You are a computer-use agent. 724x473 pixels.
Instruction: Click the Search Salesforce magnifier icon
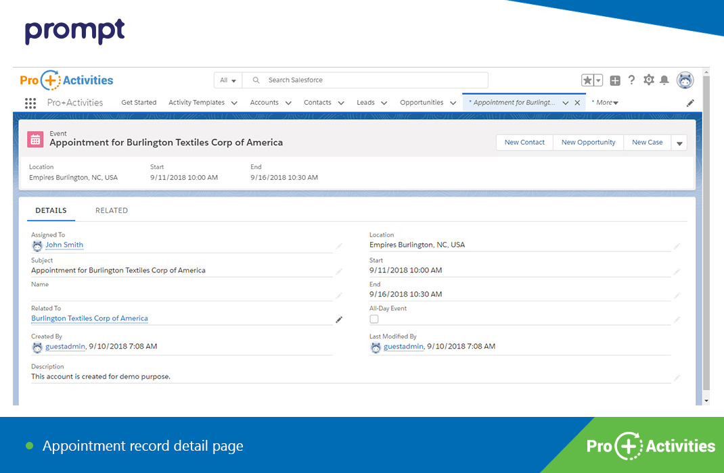click(x=255, y=80)
